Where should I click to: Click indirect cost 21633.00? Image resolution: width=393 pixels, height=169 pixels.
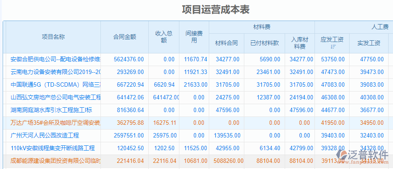click(x=196, y=85)
